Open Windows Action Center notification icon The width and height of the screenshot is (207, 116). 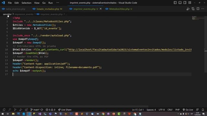click(x=204, y=114)
